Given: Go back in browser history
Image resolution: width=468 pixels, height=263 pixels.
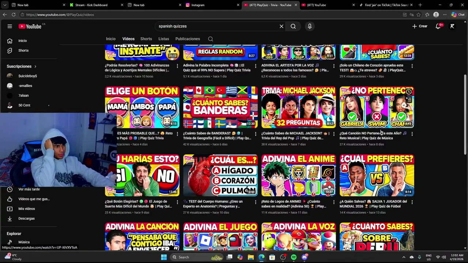Looking at the screenshot, I should [x=5, y=15].
